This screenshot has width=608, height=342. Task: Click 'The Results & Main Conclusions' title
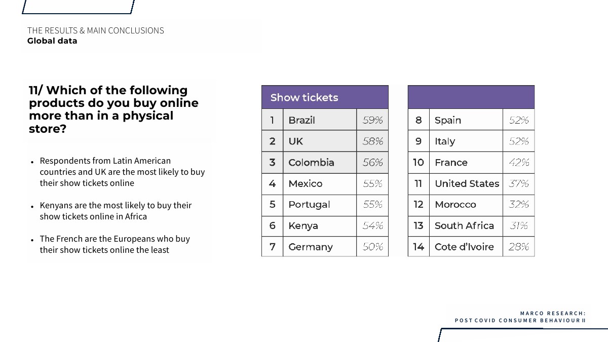(x=96, y=30)
